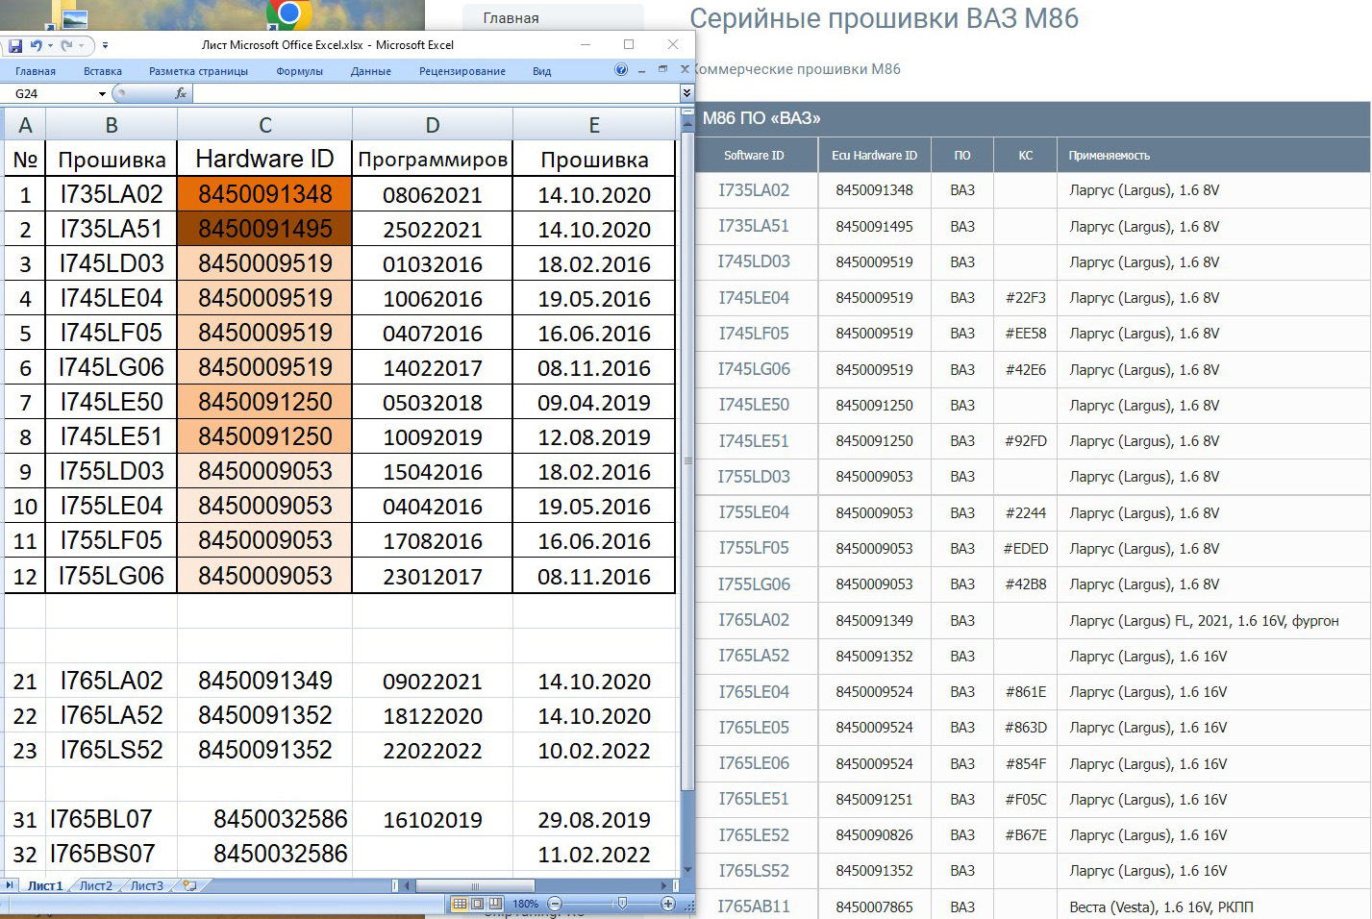Image resolution: width=1372 pixels, height=919 pixels.
Task: Click the Главная tab on the webpage
Action: click(x=511, y=18)
